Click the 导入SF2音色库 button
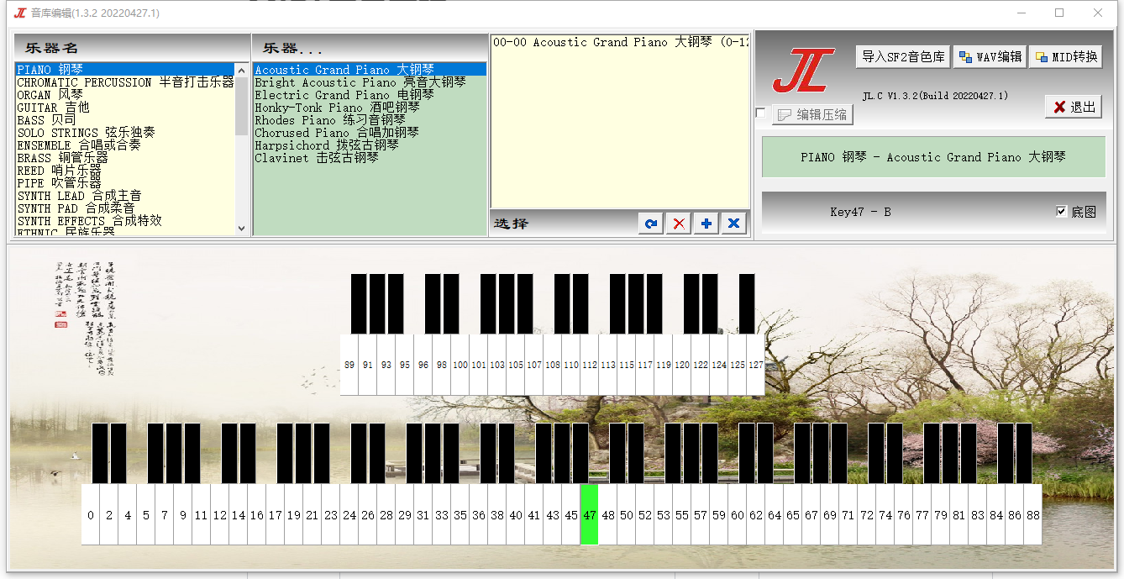 903,57
